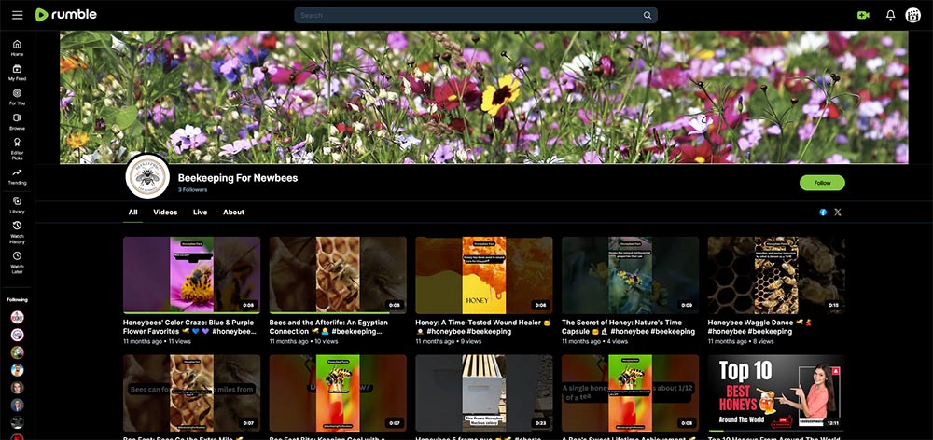Open the yellow HONEY drip thumbnail
Screen dimensions: 933x440
pyautogui.click(x=483, y=275)
